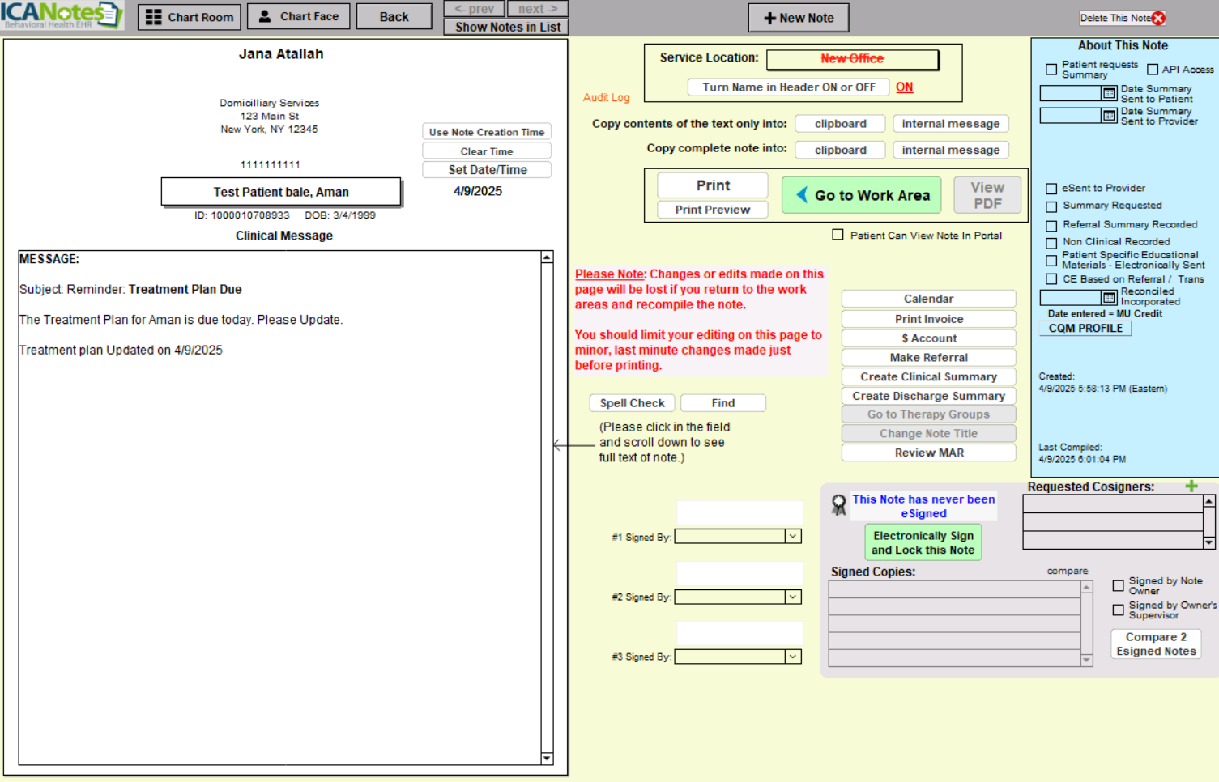Screen dimensions: 1219x782
Task: Expand the #1 Signed By dropdown
Action: click(x=793, y=536)
